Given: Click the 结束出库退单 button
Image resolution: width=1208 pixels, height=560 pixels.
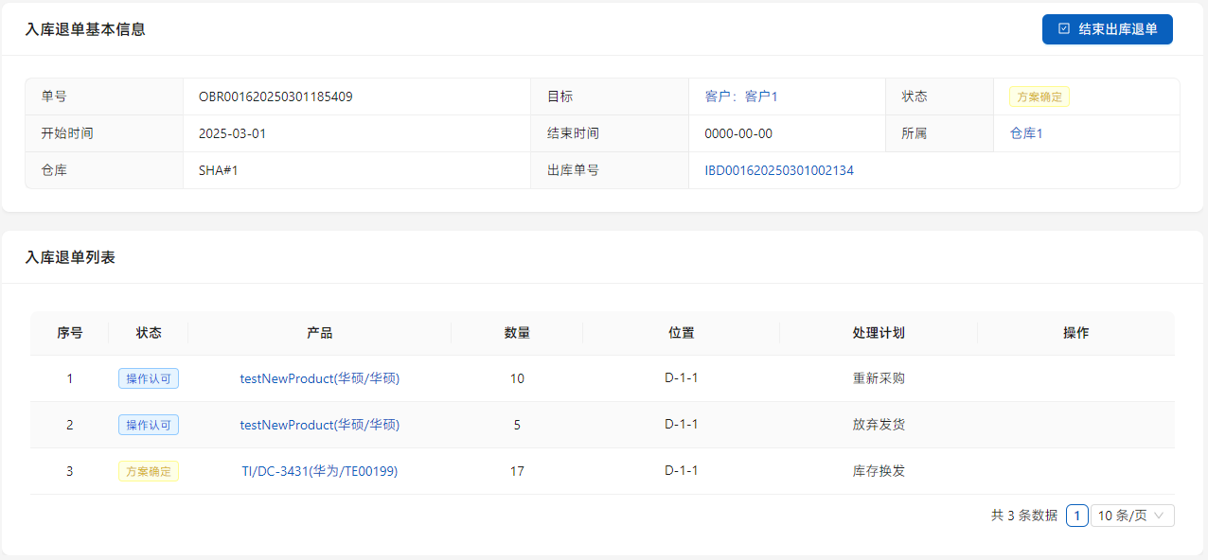Looking at the screenshot, I should click(x=1107, y=29).
